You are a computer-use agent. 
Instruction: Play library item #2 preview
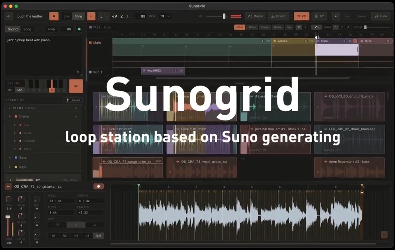pos(10,180)
